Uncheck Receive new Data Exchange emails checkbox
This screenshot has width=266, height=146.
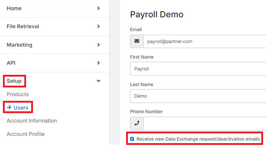(x=132, y=139)
